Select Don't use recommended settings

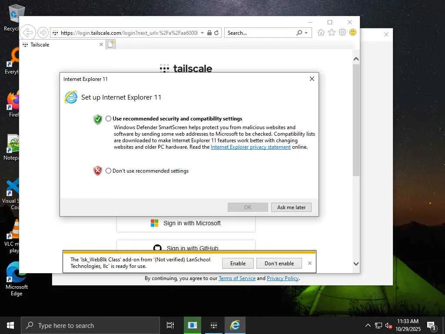pos(108,170)
